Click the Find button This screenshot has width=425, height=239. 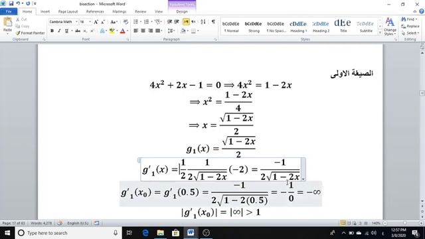[x=410, y=19]
